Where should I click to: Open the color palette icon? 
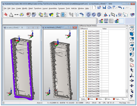click(x=41, y=14)
